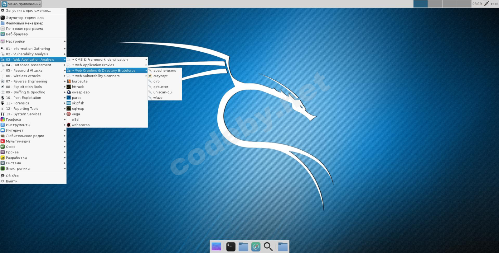Click the Мультимедиа red play icon
Viewport: 499px width, 253px height.
[2, 141]
